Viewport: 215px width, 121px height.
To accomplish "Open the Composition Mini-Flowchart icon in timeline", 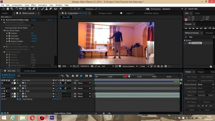I will click(62, 76).
